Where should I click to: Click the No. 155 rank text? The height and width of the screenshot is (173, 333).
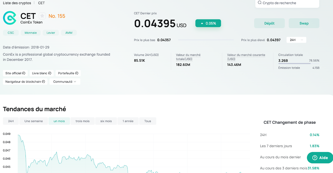tap(57, 16)
